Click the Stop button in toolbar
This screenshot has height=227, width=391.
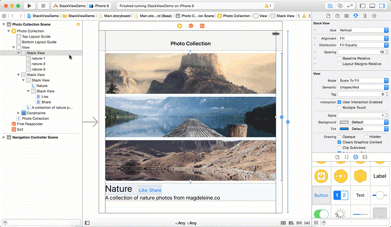pyautogui.click(x=43, y=6)
